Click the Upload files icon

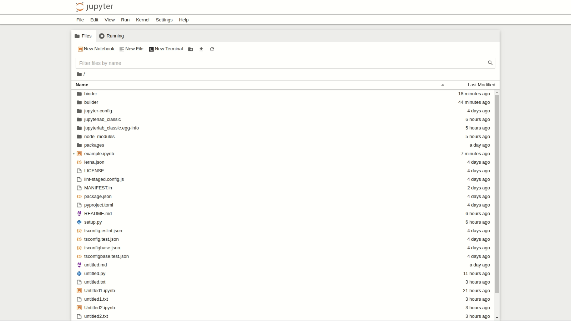click(201, 49)
